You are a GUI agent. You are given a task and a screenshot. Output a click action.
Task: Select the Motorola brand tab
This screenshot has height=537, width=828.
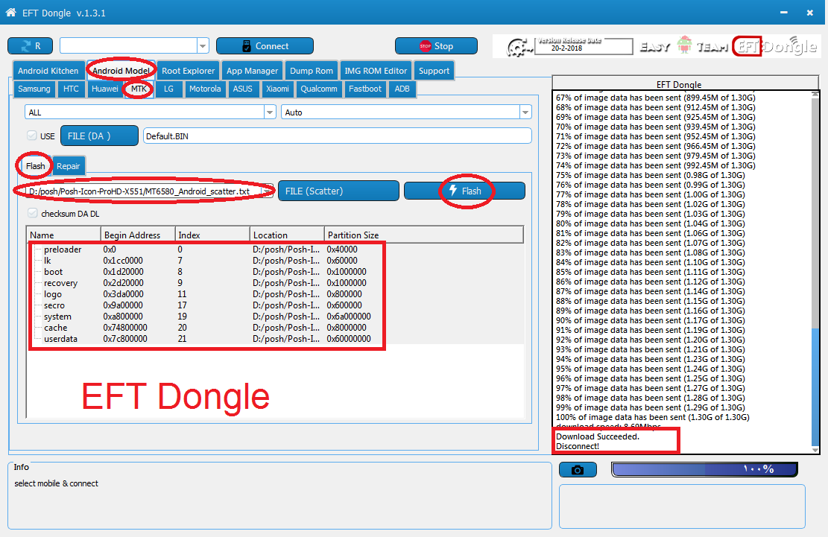(205, 89)
